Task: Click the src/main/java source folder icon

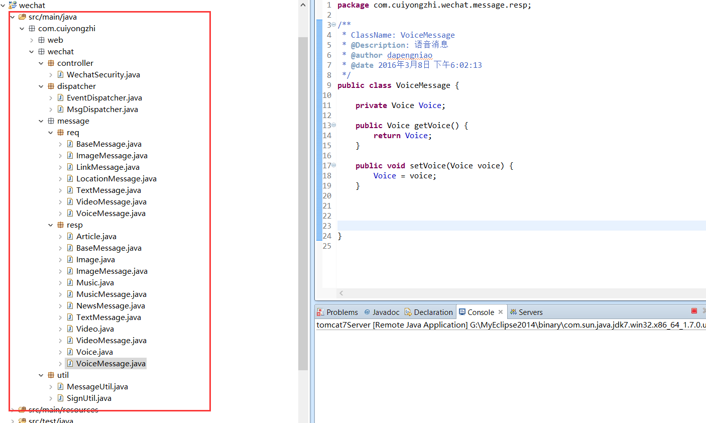Action: [22, 17]
